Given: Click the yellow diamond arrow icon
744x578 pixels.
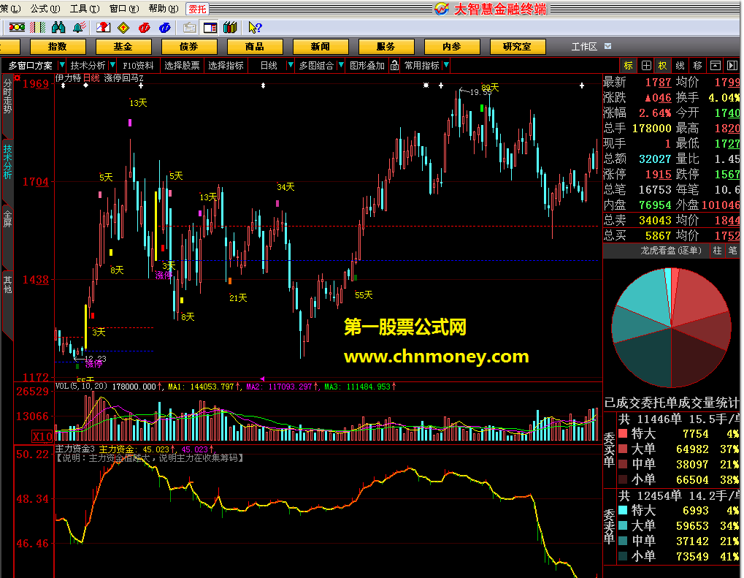Looking at the screenshot, I should [x=123, y=28].
